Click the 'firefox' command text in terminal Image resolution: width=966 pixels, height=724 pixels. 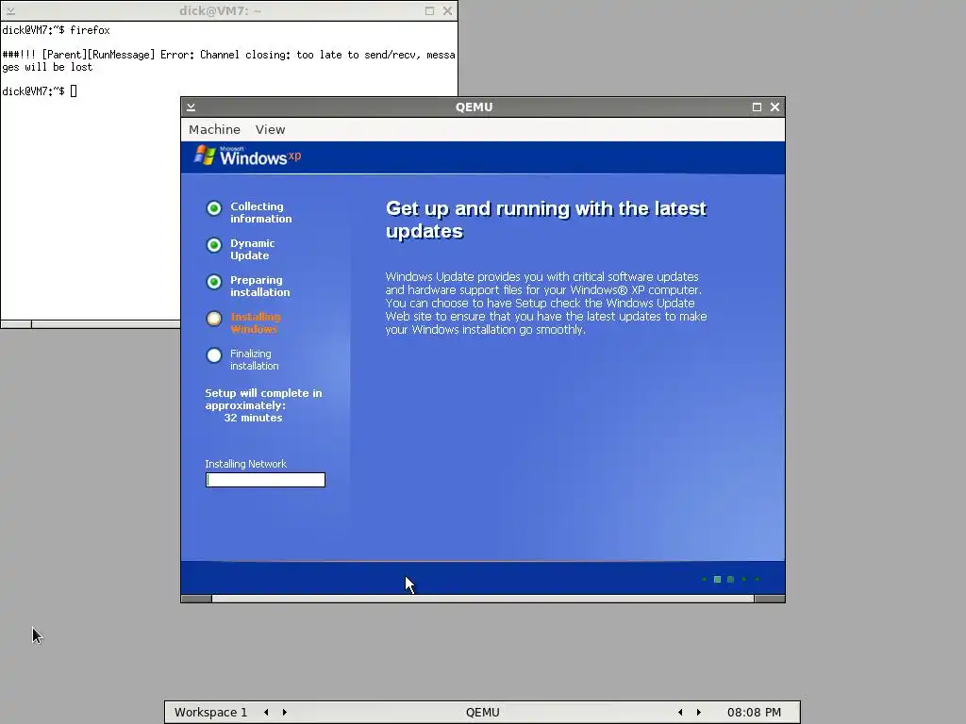(x=90, y=30)
